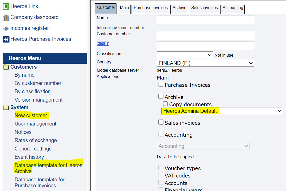286x191 pixels.
Task: Open the disabled Accounting dropdown
Action: click(x=203, y=146)
